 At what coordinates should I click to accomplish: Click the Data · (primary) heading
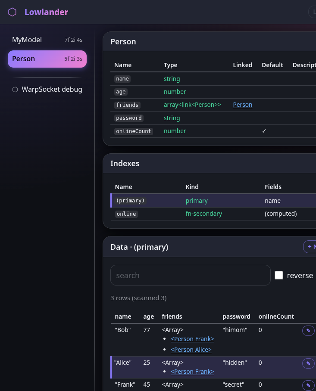pyautogui.click(x=139, y=247)
